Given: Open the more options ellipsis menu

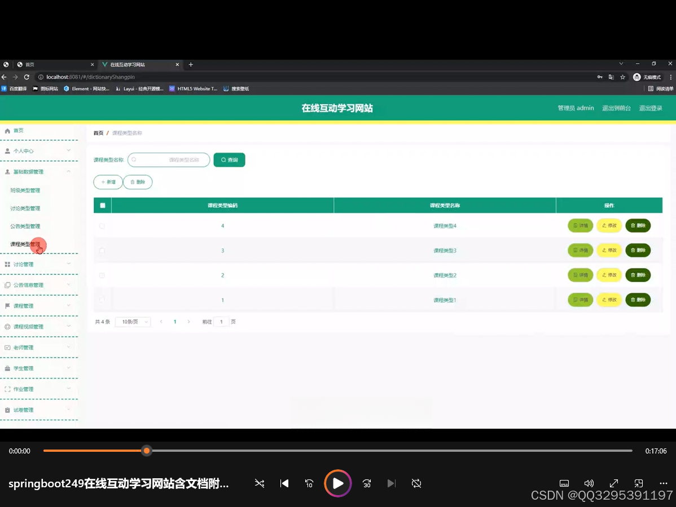Looking at the screenshot, I should (x=664, y=483).
